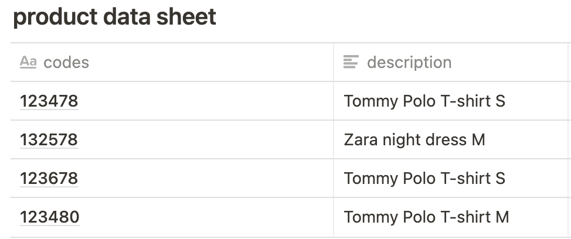Select the Zara night dress M cell
The height and width of the screenshot is (239, 571).
coord(414,140)
